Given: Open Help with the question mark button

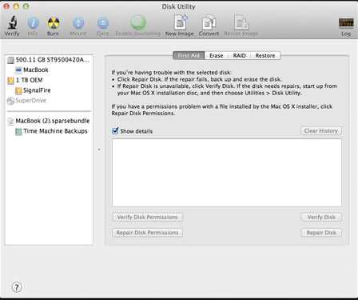Looking at the screenshot, I should coord(17,287).
